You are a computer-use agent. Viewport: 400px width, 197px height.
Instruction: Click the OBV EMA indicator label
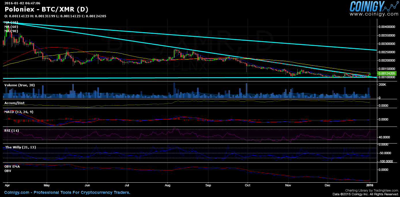pyautogui.click(x=12, y=167)
